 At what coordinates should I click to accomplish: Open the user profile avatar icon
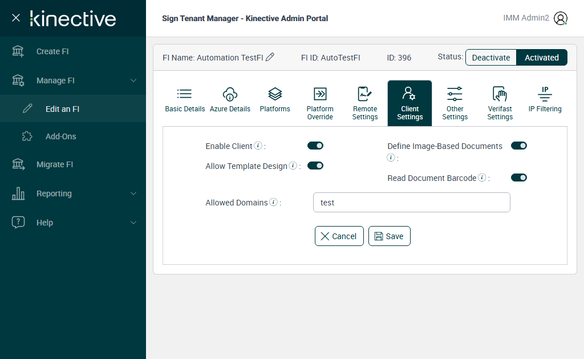click(x=561, y=18)
